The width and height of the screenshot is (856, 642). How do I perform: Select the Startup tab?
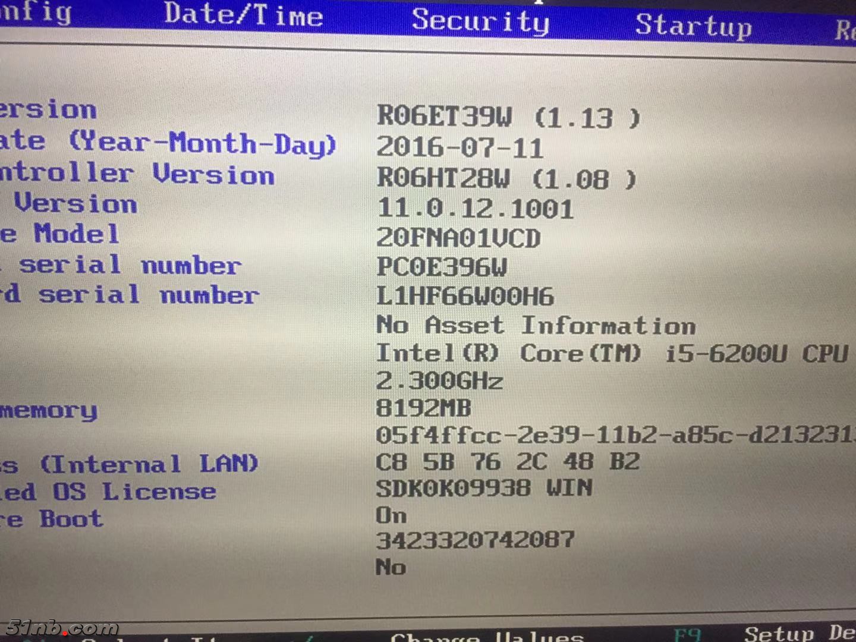693,27
